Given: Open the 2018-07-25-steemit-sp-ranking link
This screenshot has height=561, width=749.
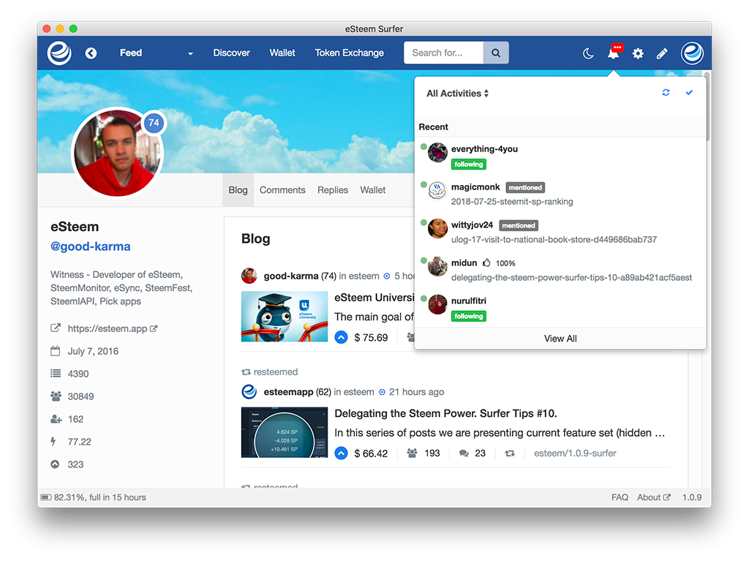Looking at the screenshot, I should click(511, 201).
